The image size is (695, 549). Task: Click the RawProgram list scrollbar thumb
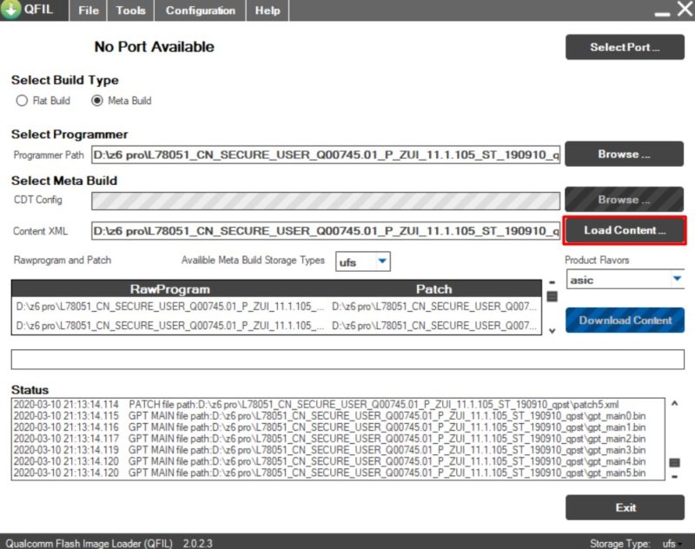tap(552, 296)
